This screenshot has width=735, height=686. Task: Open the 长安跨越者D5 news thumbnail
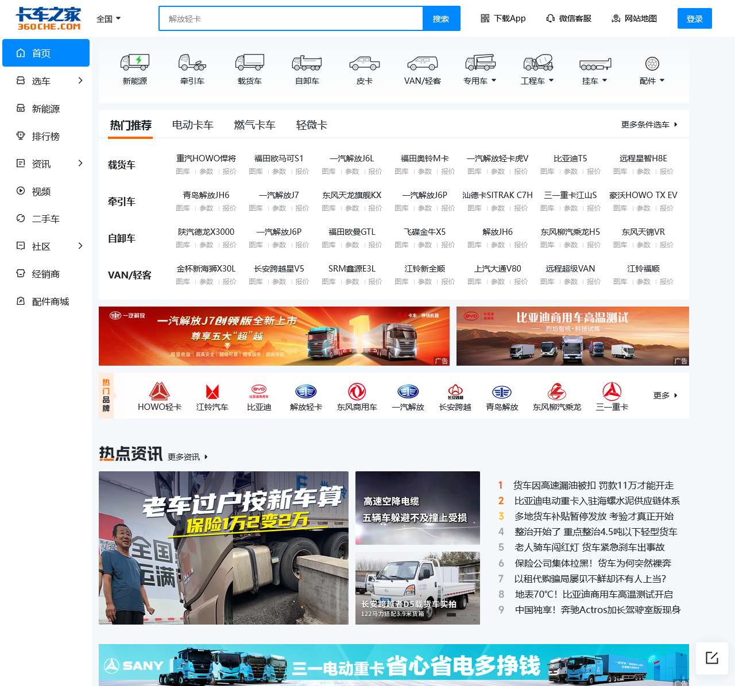coord(417,588)
